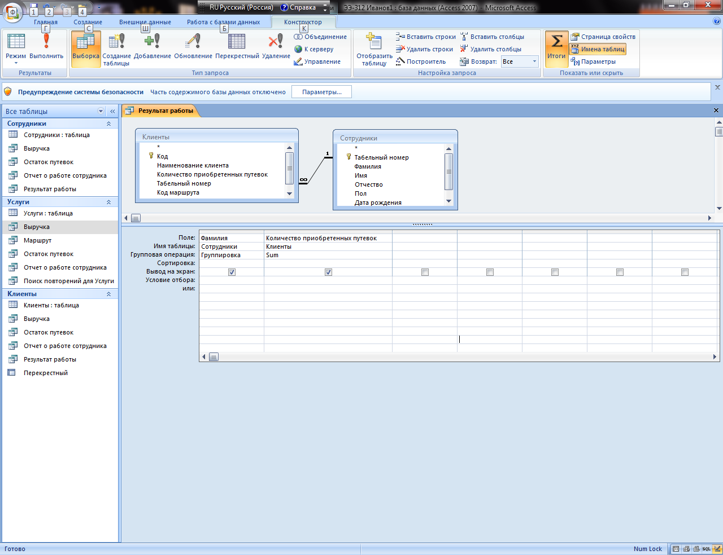Select Наименование клиента field in Клиенты table

click(x=193, y=165)
